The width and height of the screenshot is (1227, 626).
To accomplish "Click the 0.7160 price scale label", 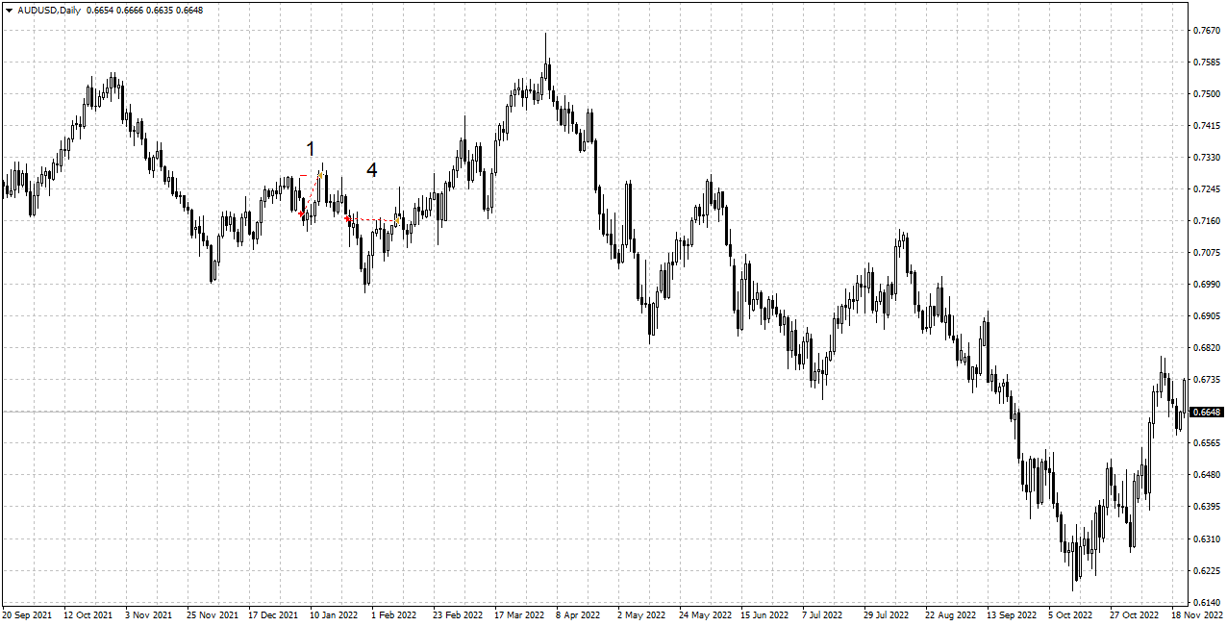I will click(x=1207, y=221).
